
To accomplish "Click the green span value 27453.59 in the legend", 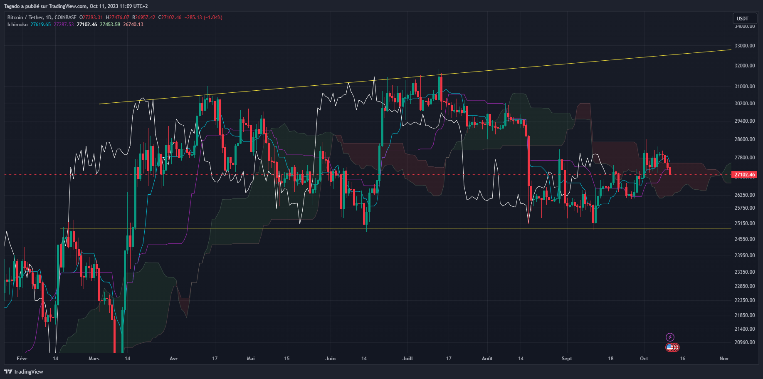I will [x=110, y=25].
